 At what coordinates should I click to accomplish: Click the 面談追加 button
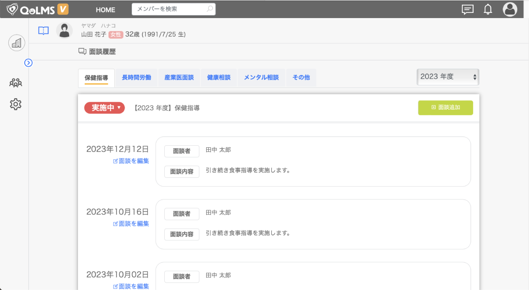[x=445, y=108]
